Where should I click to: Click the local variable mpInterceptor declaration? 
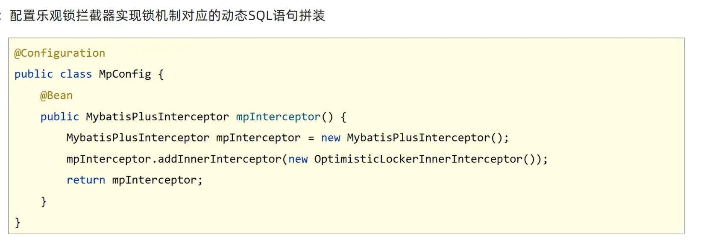(x=258, y=138)
